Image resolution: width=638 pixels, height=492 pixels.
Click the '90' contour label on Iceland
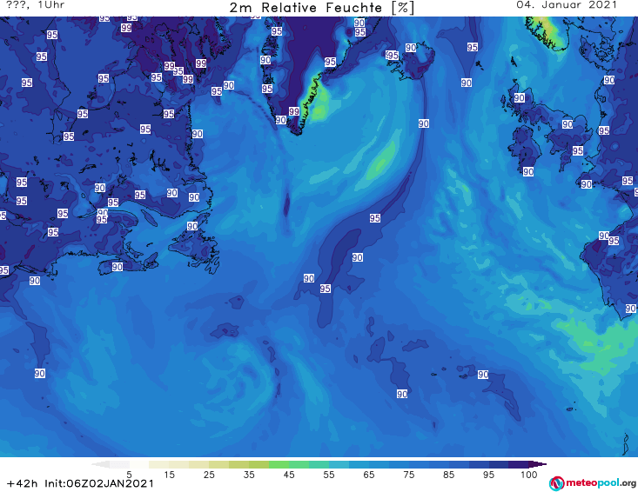pos(411,48)
